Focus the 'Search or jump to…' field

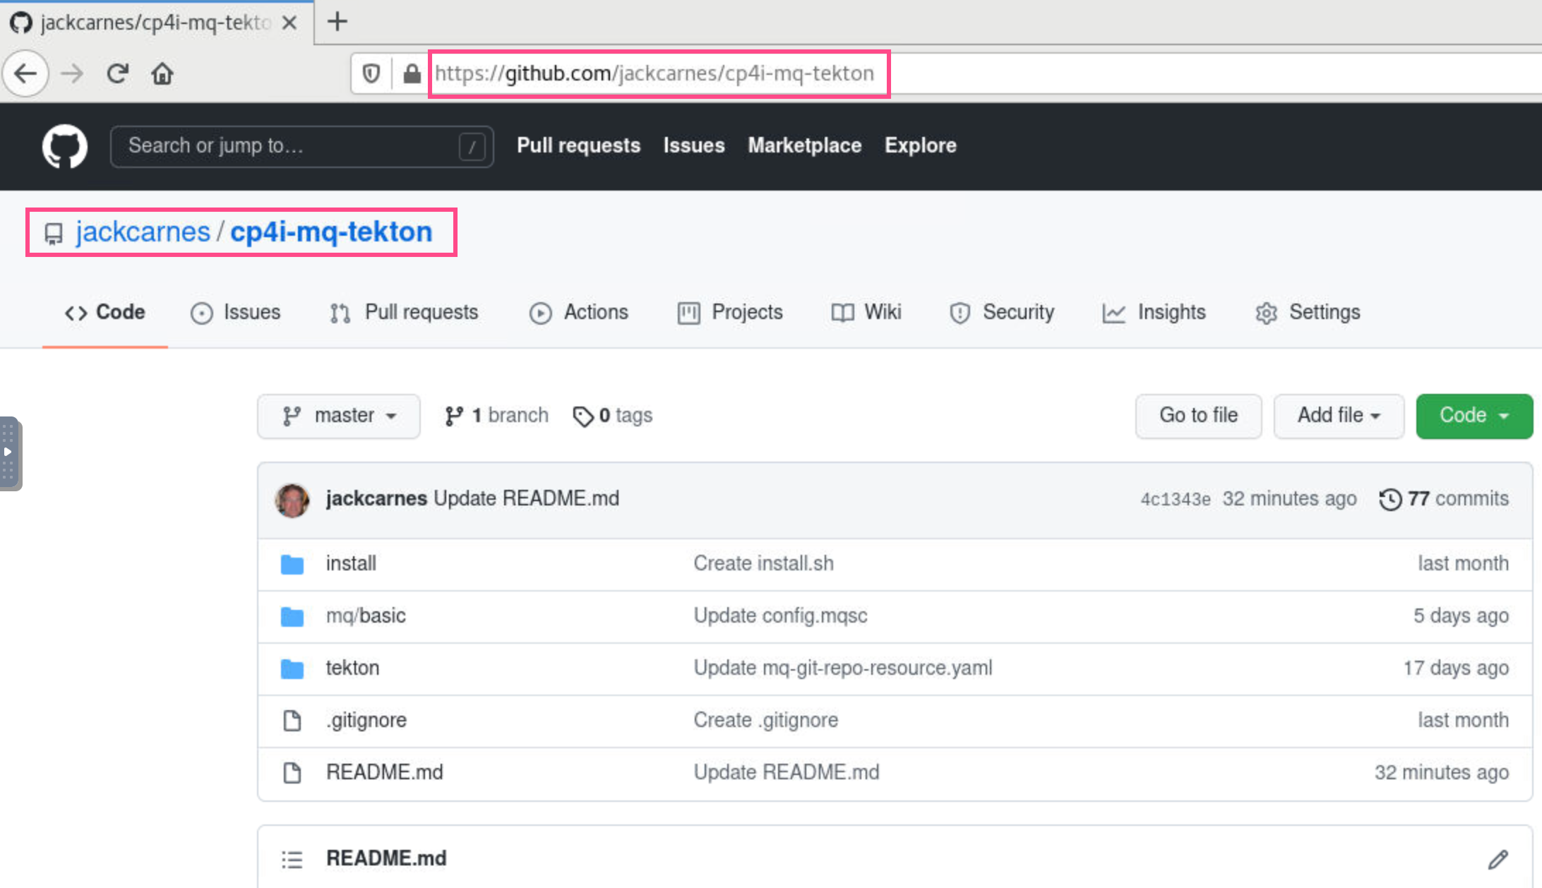(301, 146)
